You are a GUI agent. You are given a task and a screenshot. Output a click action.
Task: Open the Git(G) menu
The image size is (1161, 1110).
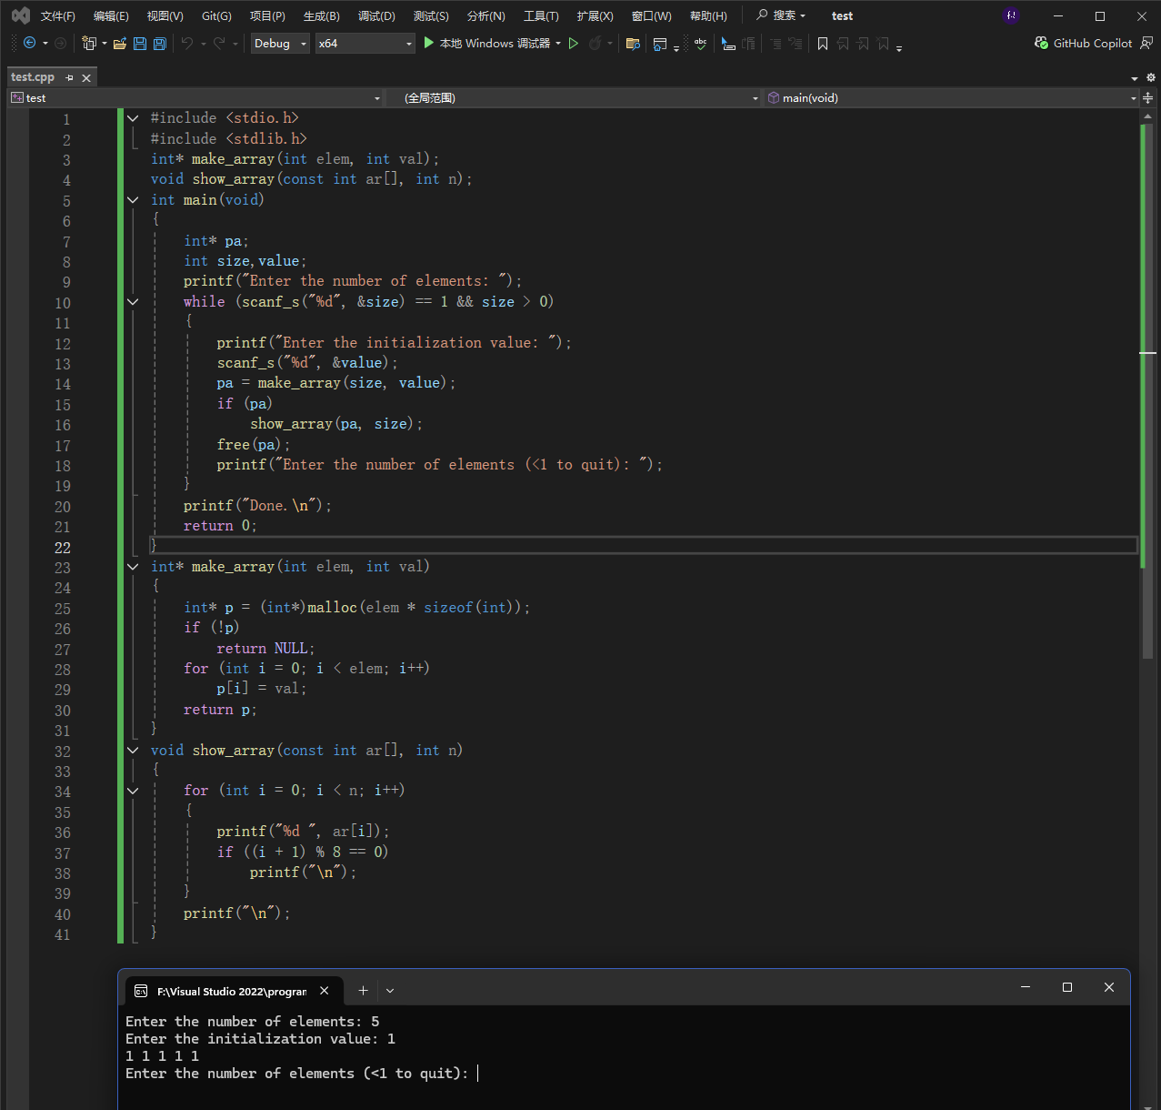tap(216, 15)
